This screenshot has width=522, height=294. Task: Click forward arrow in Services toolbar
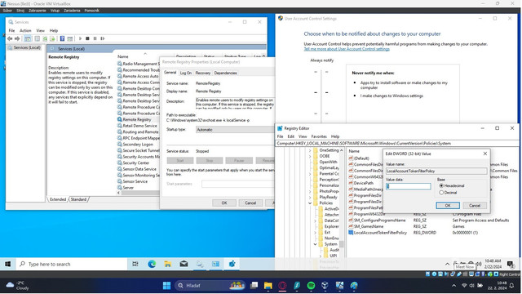17,38
